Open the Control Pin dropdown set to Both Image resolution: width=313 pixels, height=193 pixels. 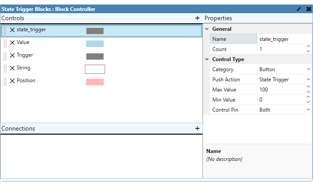(x=308, y=110)
